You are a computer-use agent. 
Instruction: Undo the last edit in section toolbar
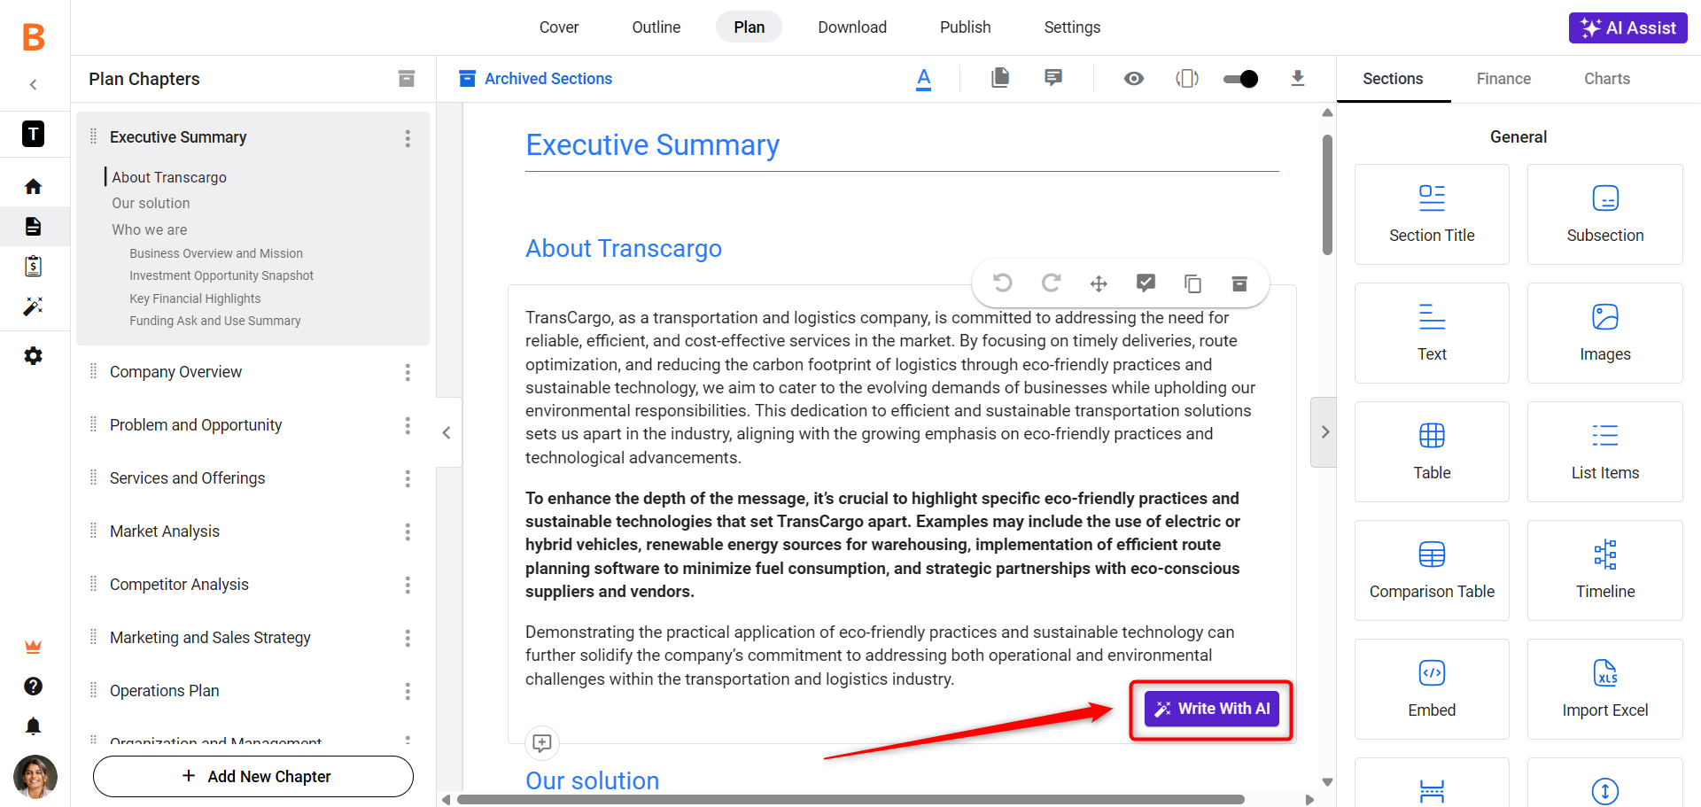click(1003, 283)
